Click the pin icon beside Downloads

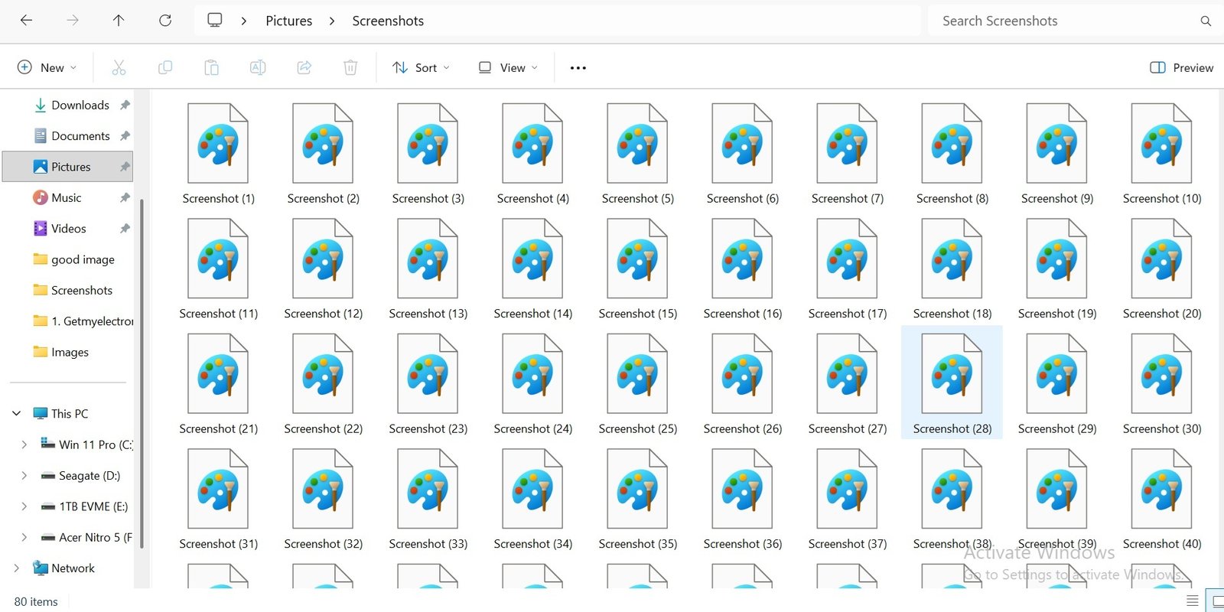point(125,105)
